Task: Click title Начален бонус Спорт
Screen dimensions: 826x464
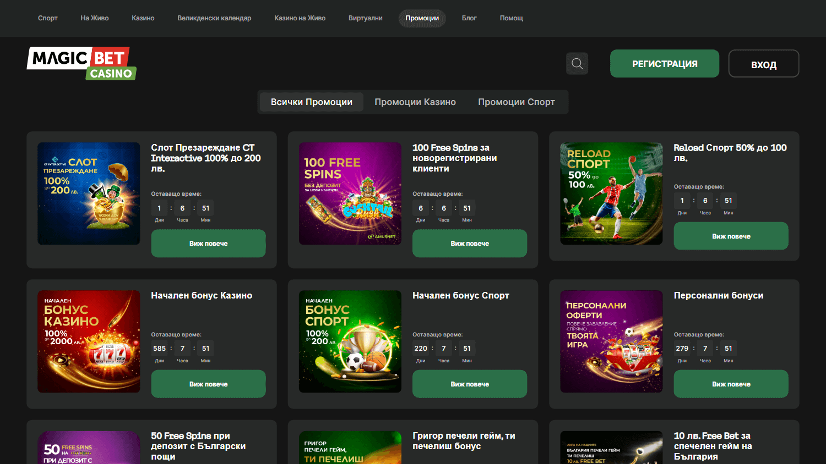Action: click(461, 296)
